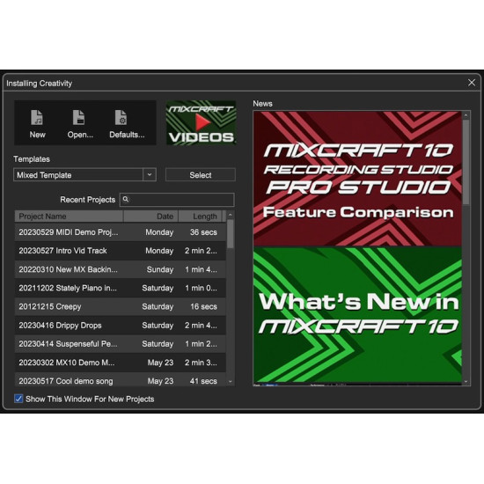Open What's New in Mixcraft 10 banner
484x484 pixels.
[357, 315]
